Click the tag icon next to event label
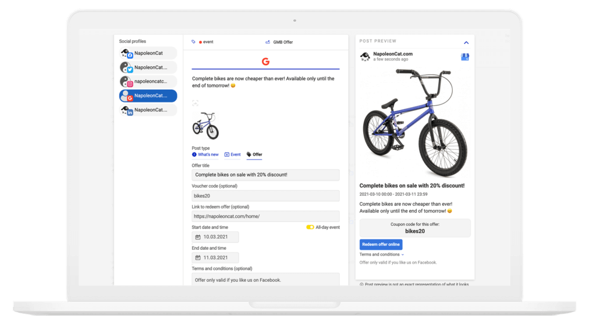The height and width of the screenshot is (336, 596). tap(194, 42)
